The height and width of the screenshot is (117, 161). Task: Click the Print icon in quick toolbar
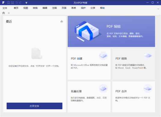(x=13, y=3)
